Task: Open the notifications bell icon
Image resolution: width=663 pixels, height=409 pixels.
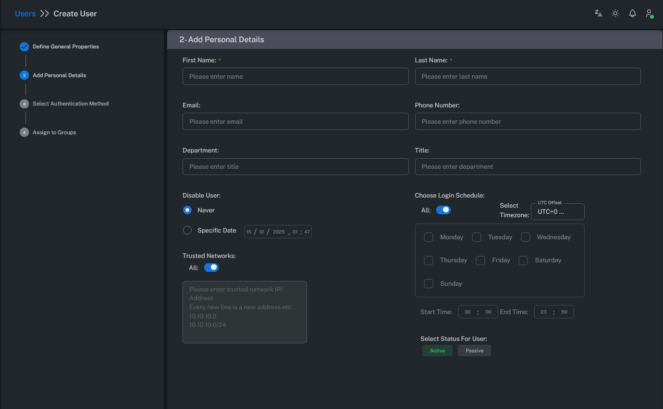Action: point(632,13)
